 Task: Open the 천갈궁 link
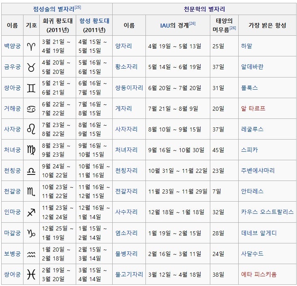12,191
